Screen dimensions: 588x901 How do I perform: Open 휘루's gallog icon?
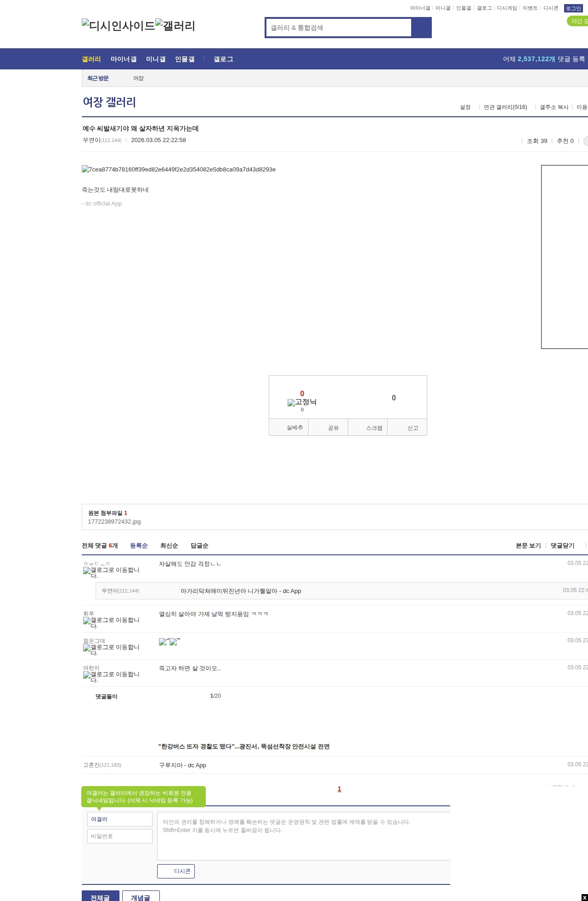(87, 621)
